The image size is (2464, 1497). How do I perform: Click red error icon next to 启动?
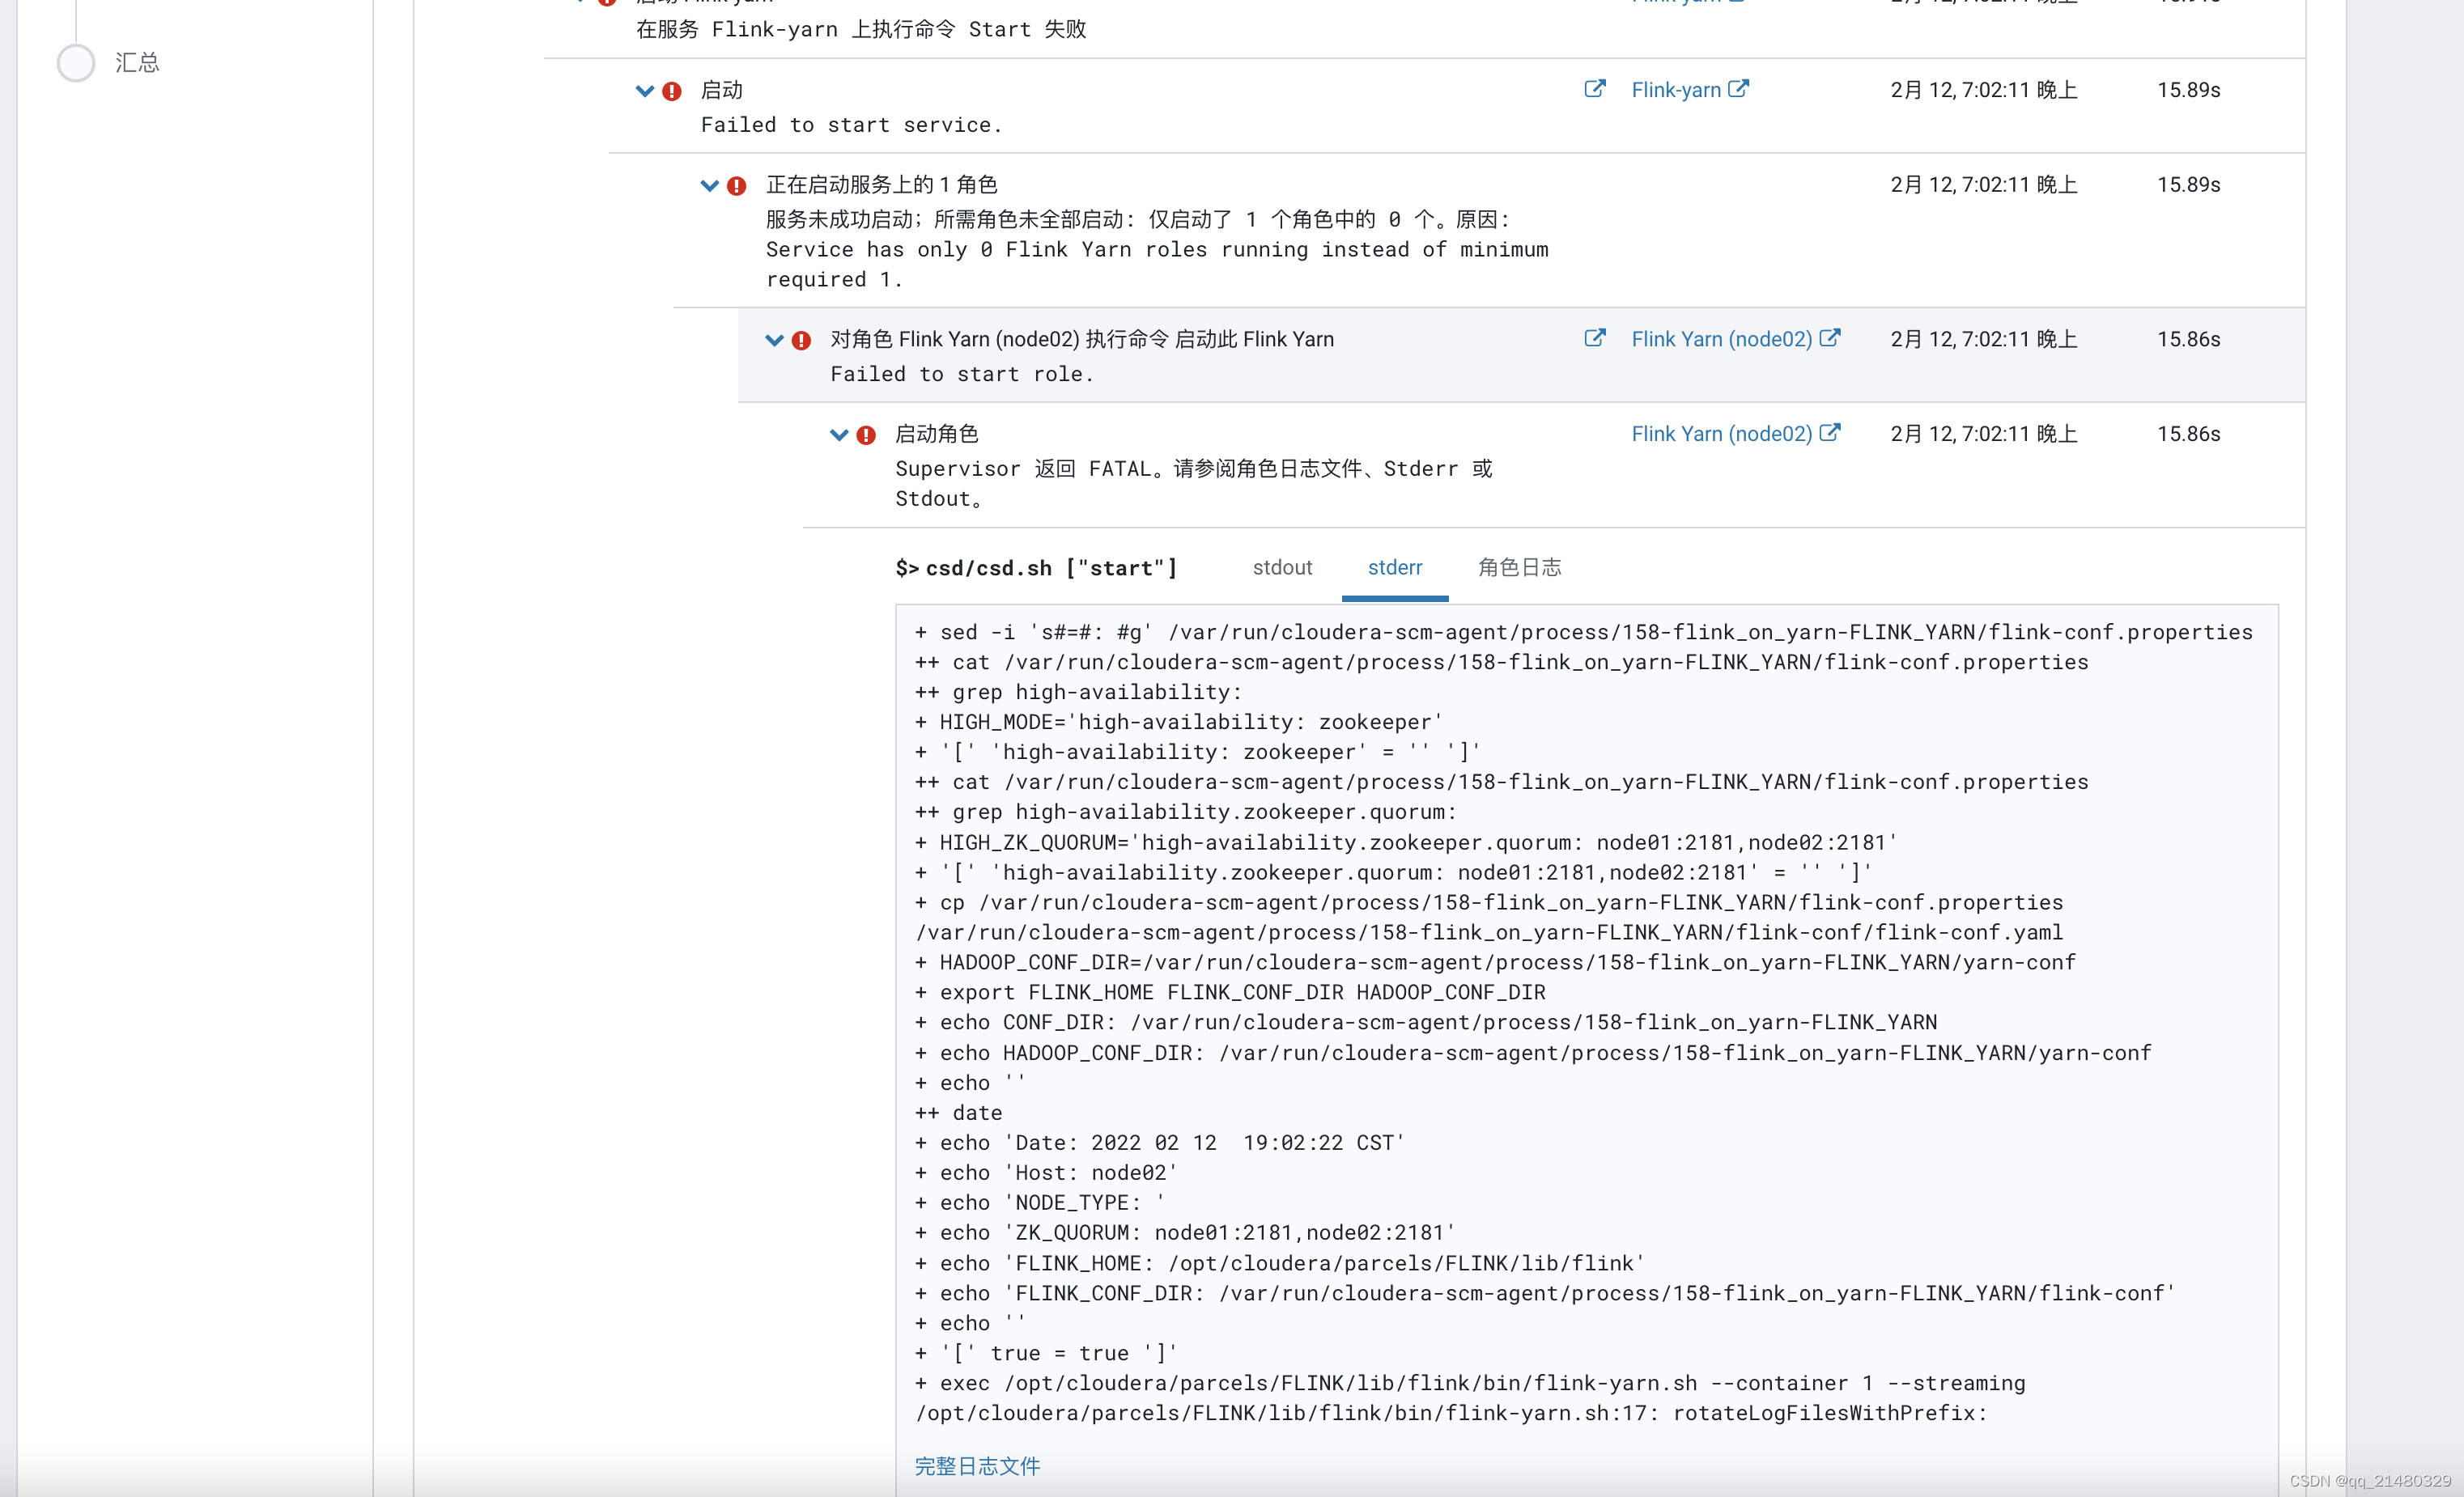(672, 91)
